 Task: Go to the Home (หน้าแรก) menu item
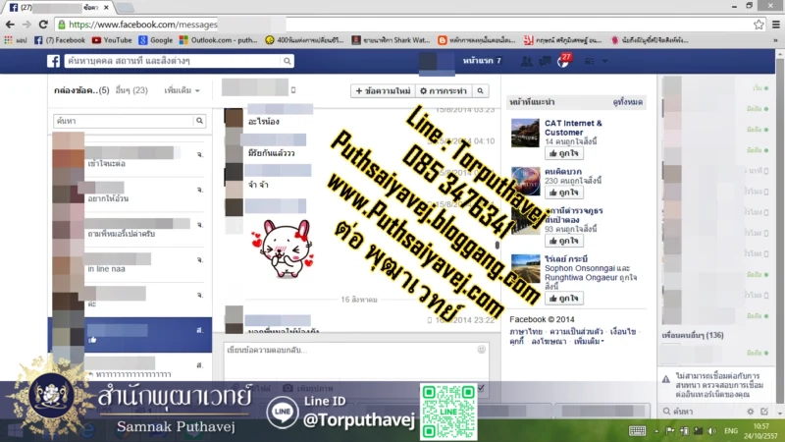(482, 61)
